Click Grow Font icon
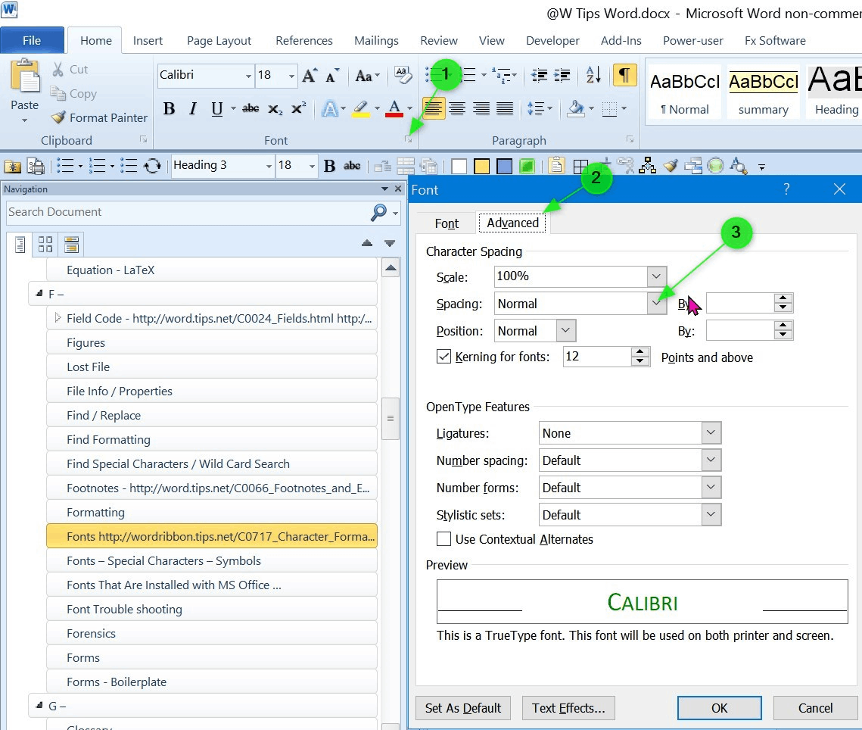This screenshot has width=862, height=730. tap(310, 76)
